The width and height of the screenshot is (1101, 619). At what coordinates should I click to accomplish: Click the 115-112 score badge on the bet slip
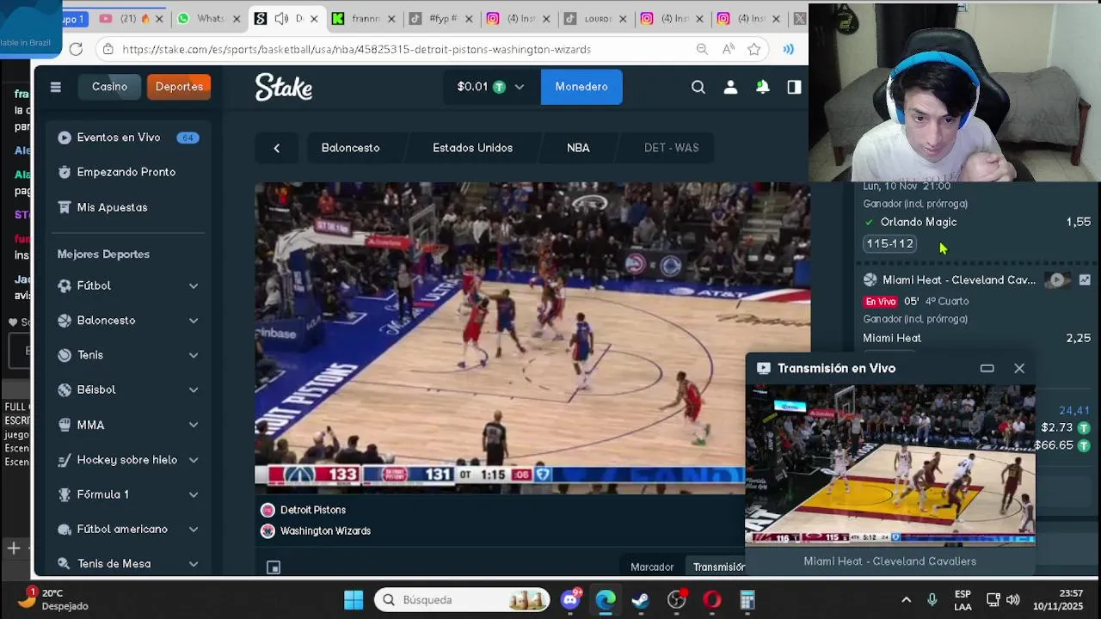pyautogui.click(x=890, y=243)
